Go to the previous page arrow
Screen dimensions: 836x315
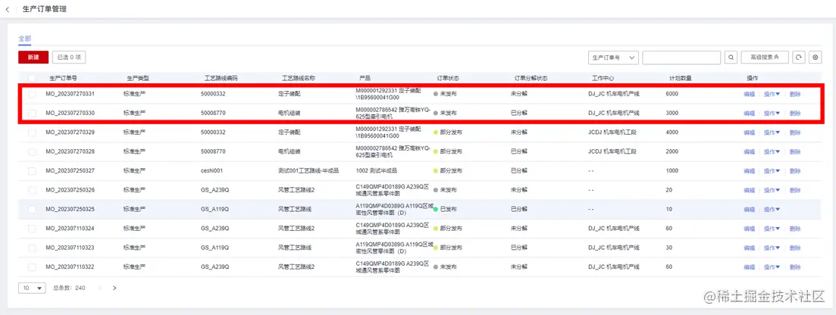tap(100, 288)
